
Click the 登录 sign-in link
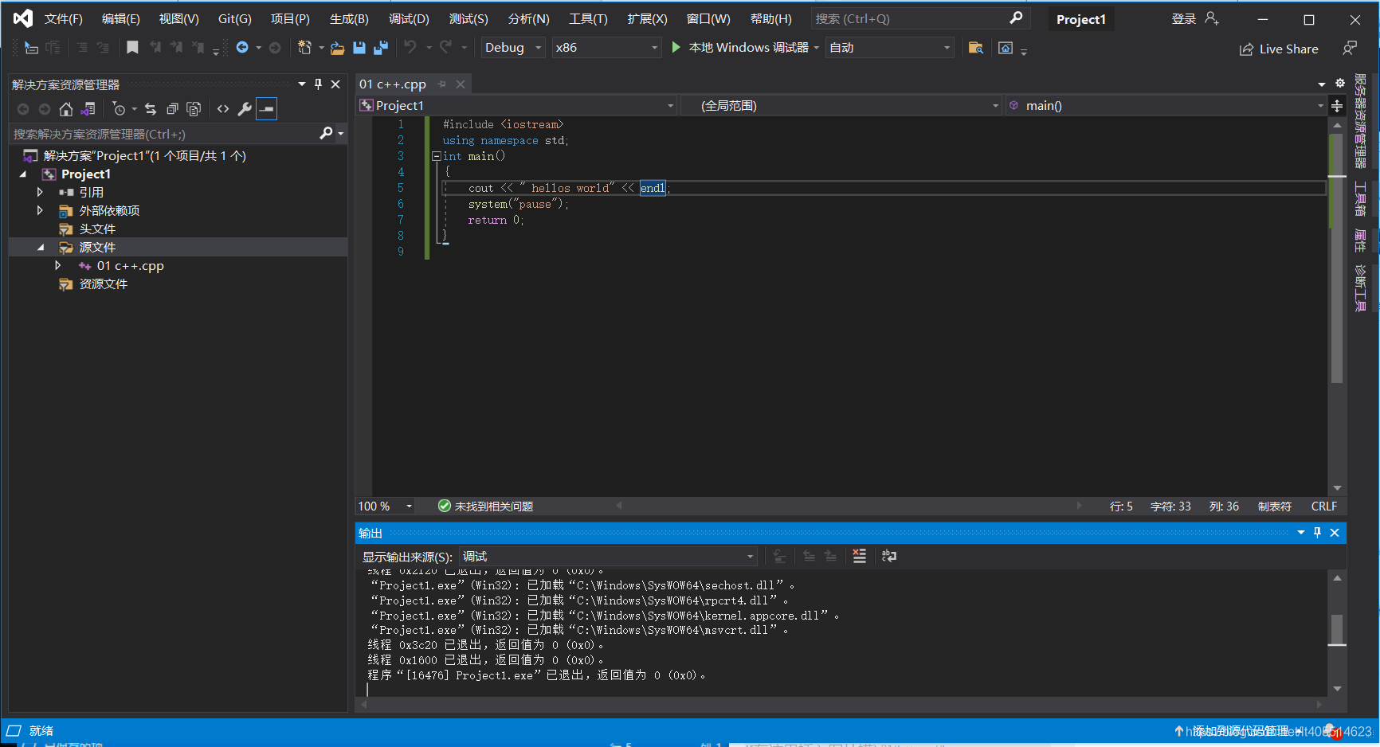coord(1184,18)
